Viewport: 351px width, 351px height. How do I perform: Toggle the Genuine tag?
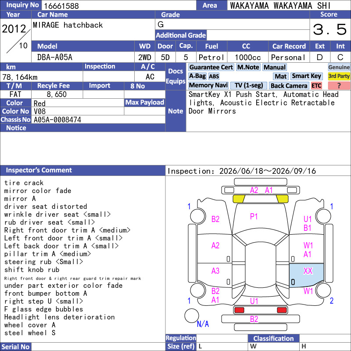(339, 67)
